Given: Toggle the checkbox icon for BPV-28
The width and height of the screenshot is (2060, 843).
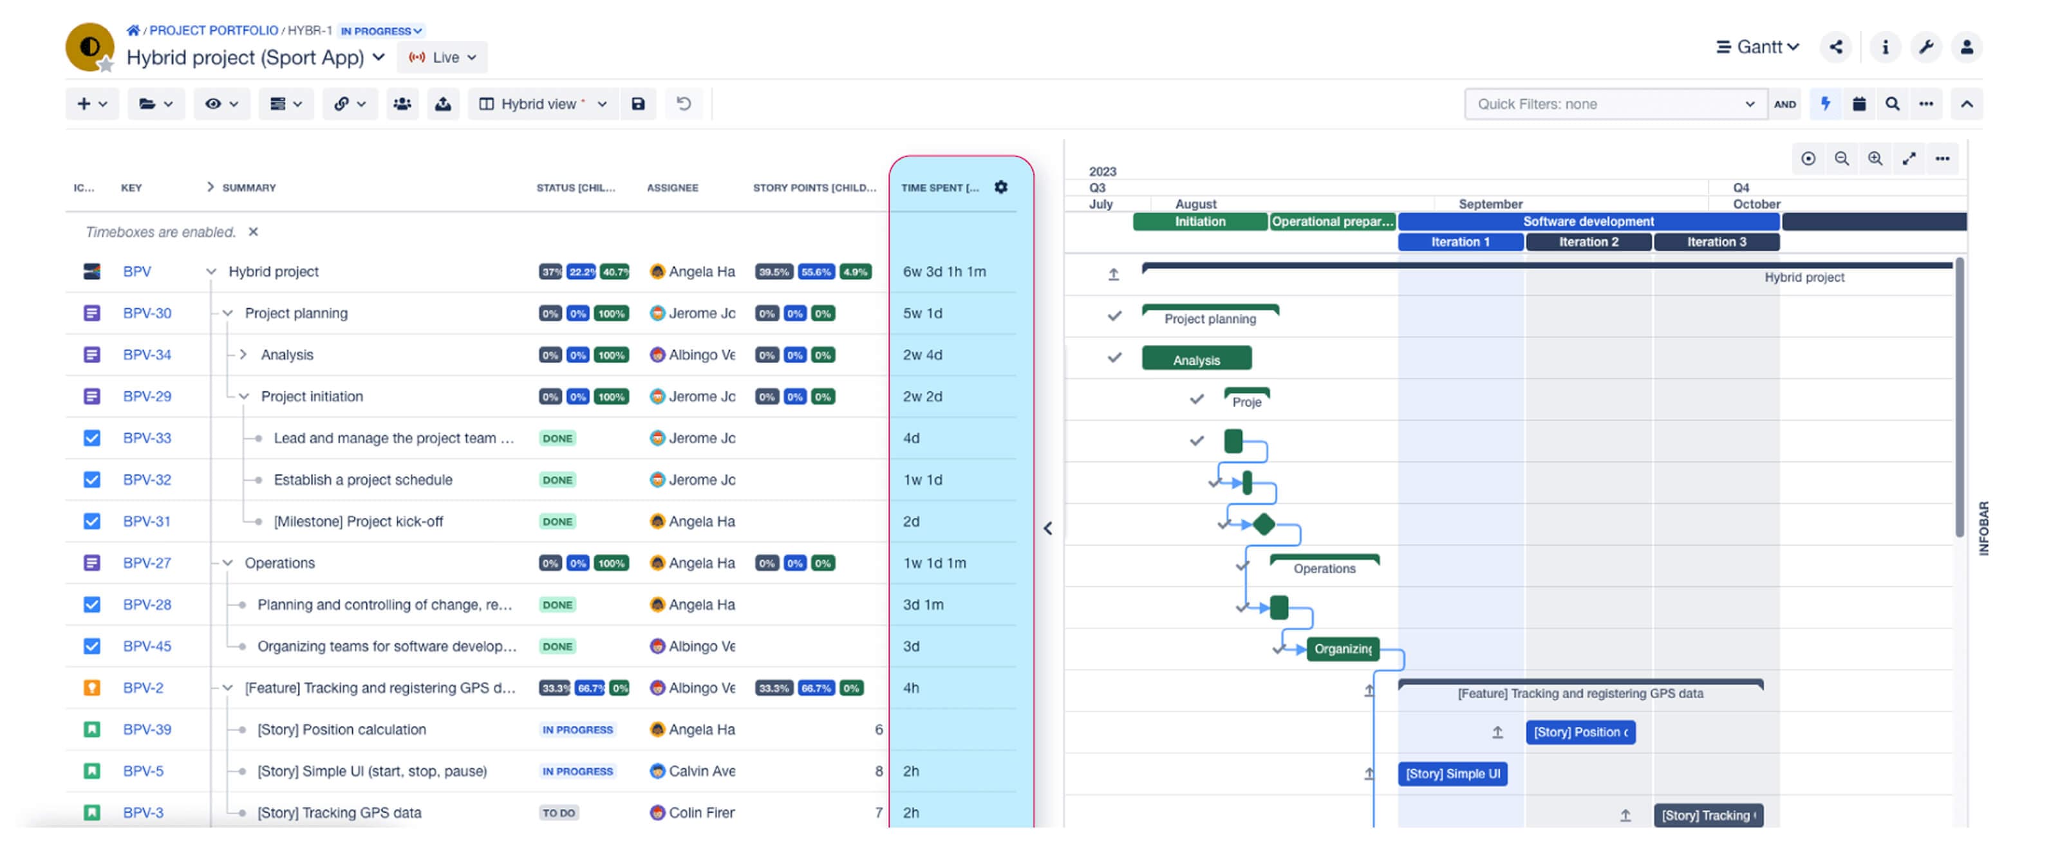Looking at the screenshot, I should [x=92, y=604].
